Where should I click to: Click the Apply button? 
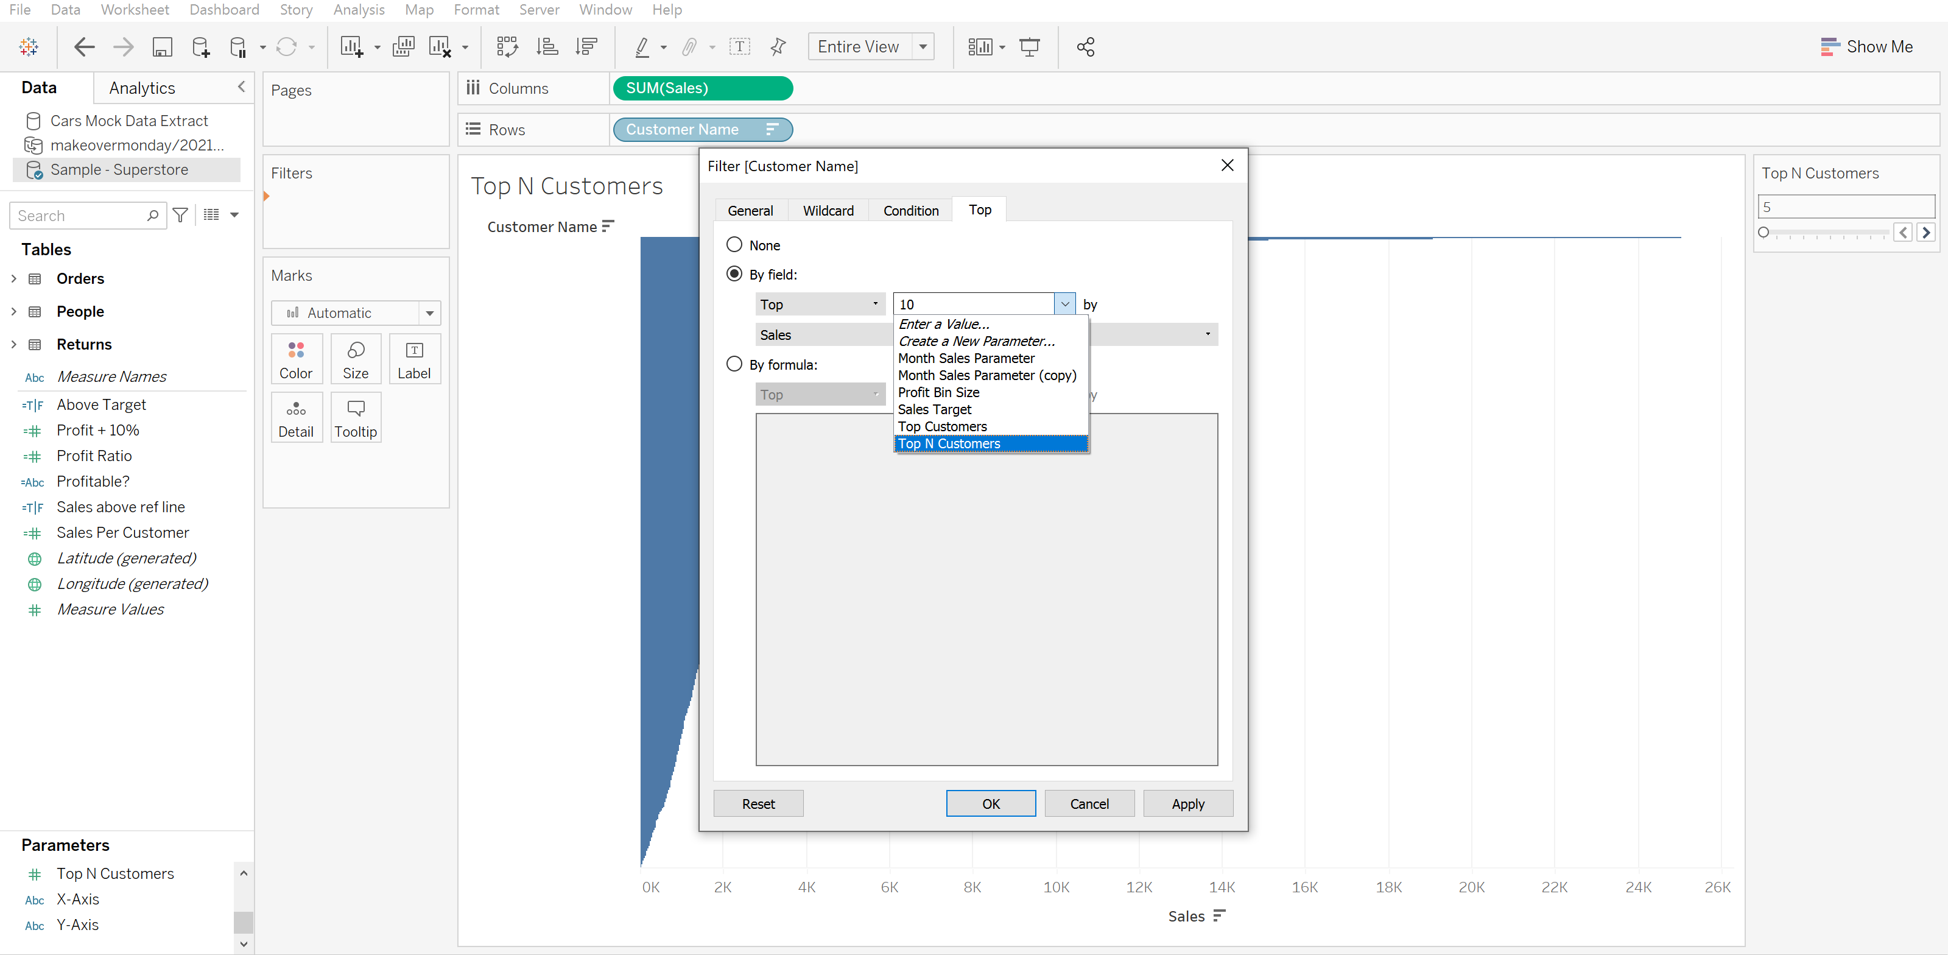tap(1188, 803)
